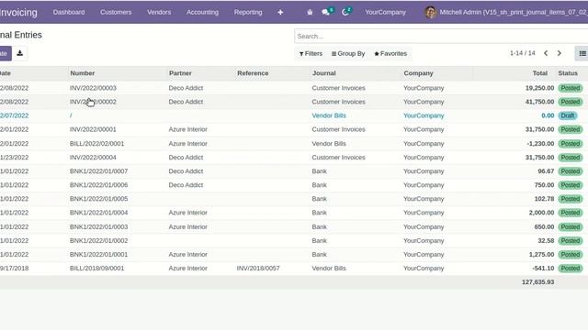Click the Draft status badge
The image size is (588, 330).
(x=568, y=115)
